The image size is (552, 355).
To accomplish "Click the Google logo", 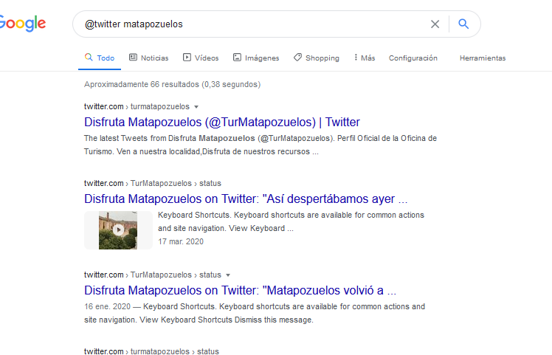I will click(x=22, y=24).
